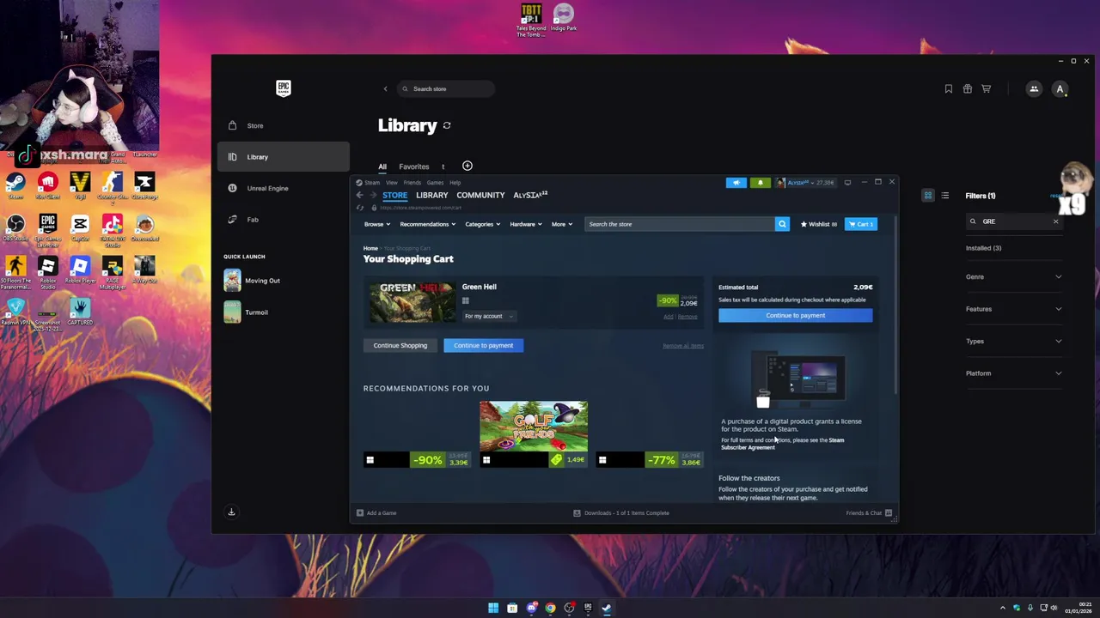Switch Epic library to list view
The image size is (1100, 618).
click(x=945, y=196)
